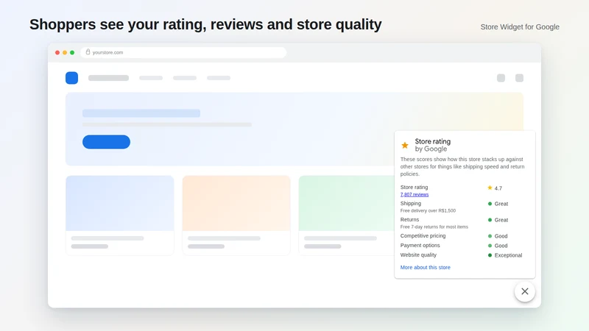
Task: Click the orange star in widget header
Action: 404,145
